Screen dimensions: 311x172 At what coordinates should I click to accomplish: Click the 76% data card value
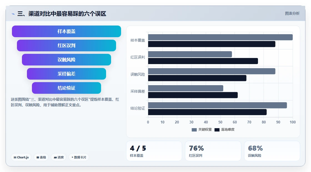pos(196,148)
